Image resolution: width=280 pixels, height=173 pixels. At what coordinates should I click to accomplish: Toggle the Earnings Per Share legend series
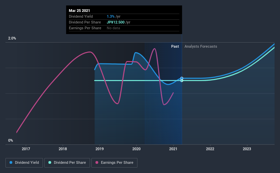[x=114, y=163]
